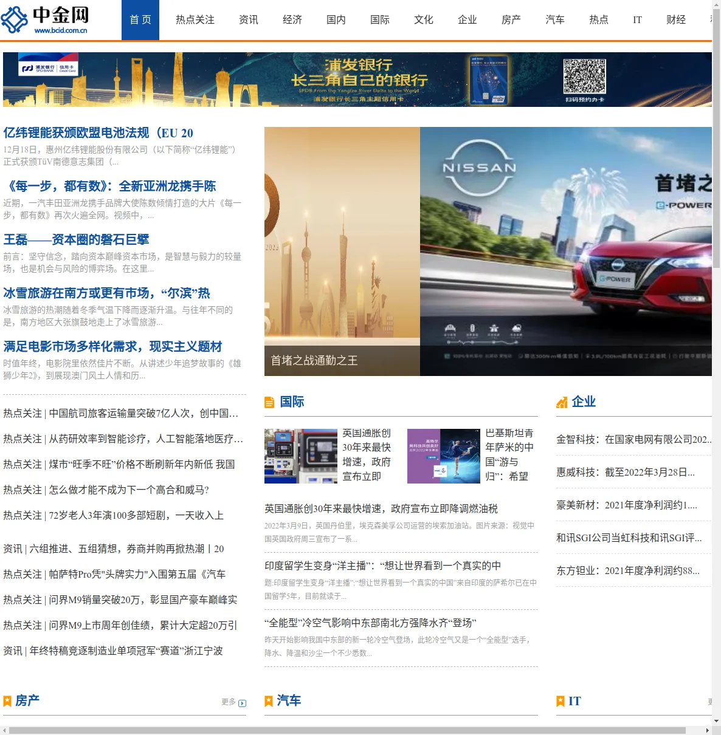Open the IT navigation bar item
Image resolution: width=721 pixels, height=735 pixels.
[x=637, y=20]
